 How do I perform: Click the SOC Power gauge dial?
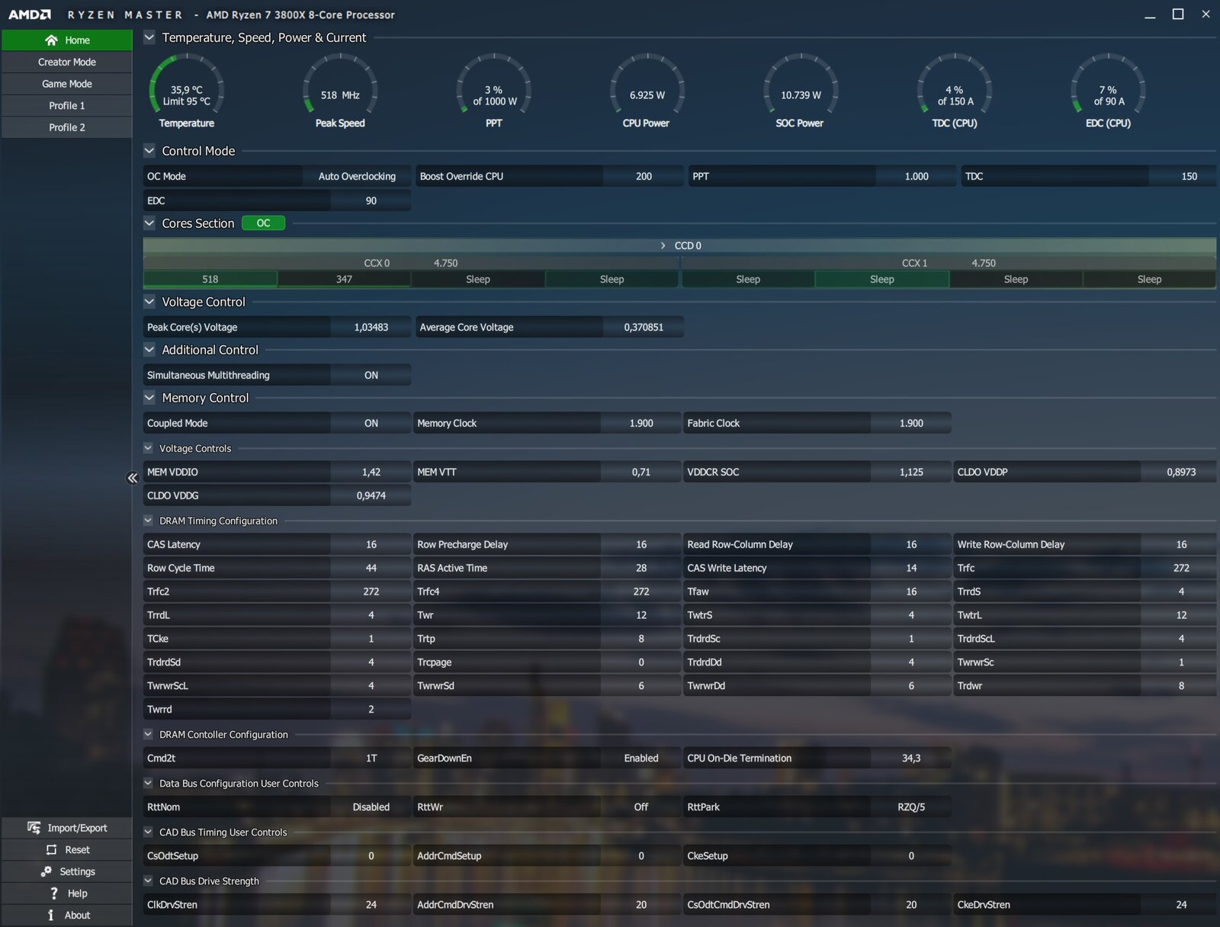tap(801, 85)
